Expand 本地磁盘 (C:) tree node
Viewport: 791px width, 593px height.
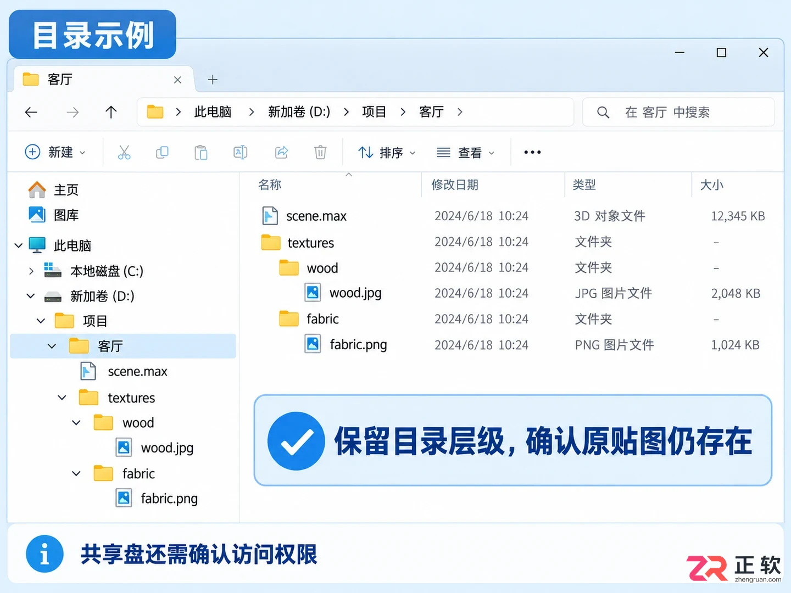tap(31, 271)
